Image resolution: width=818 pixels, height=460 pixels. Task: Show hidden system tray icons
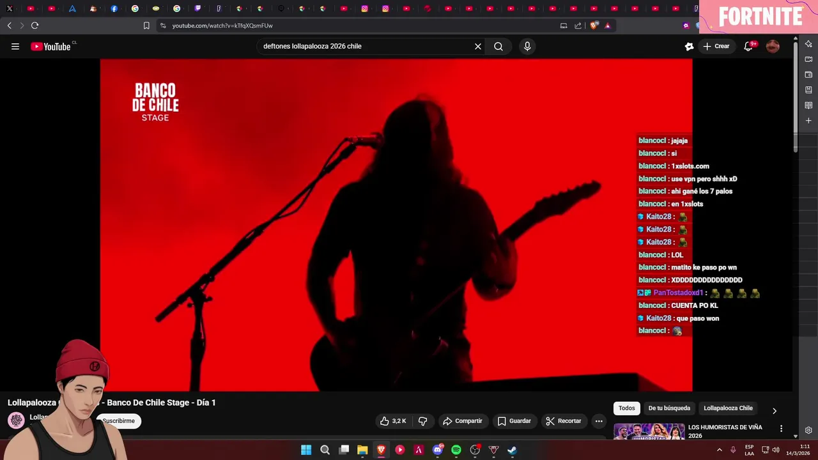point(719,450)
